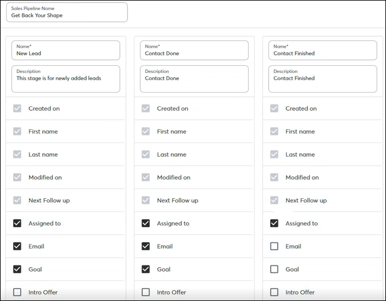This screenshot has width=386, height=301.
Task: Check Intro Offer in Contact Finished stage
Action: (x=274, y=292)
